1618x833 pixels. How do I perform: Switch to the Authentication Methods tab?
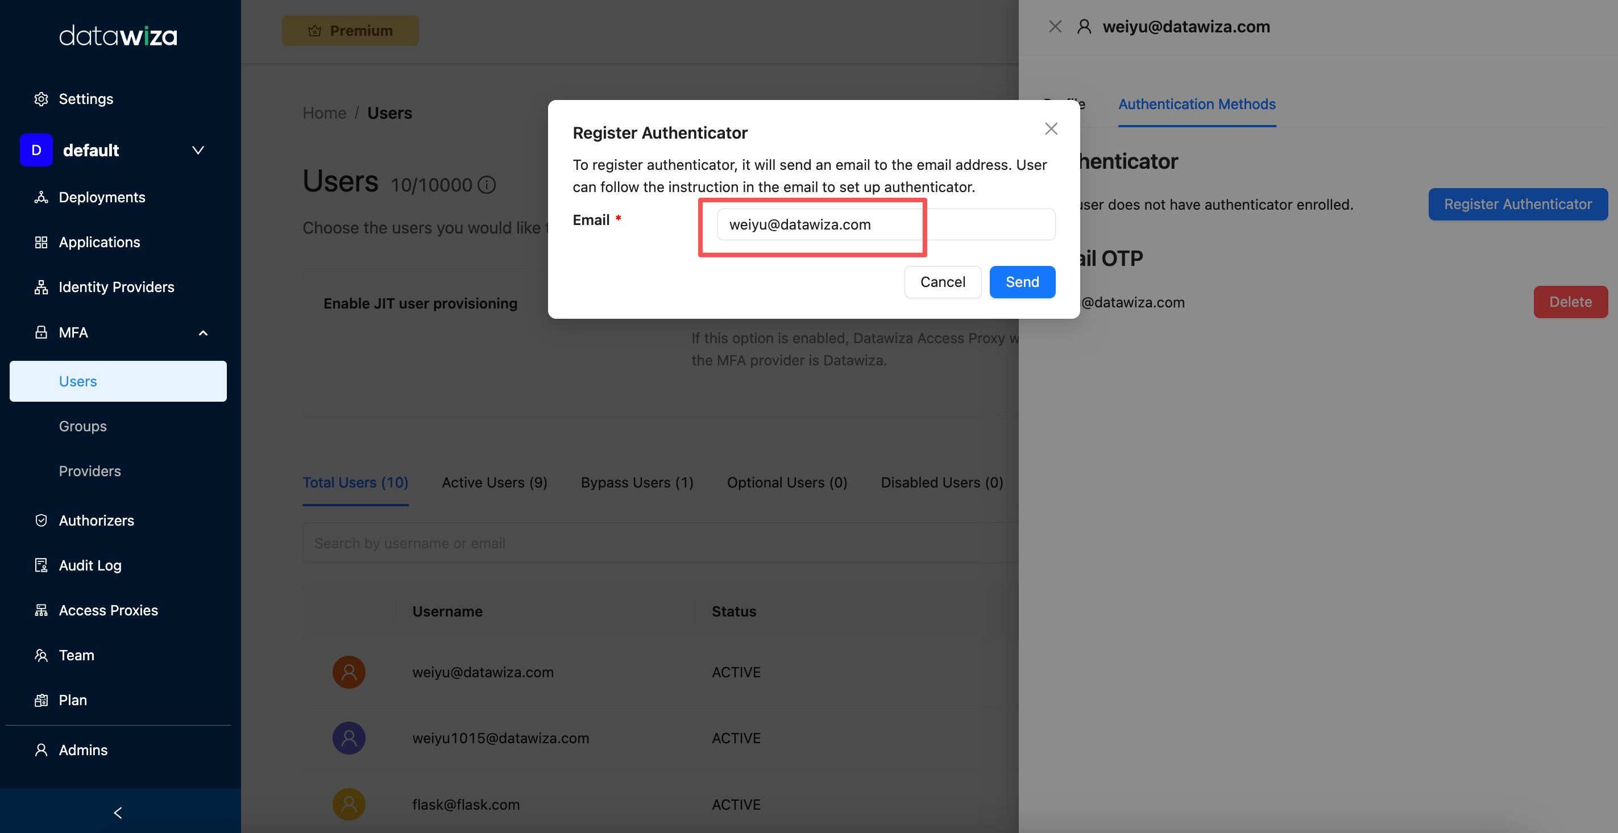[x=1197, y=103]
